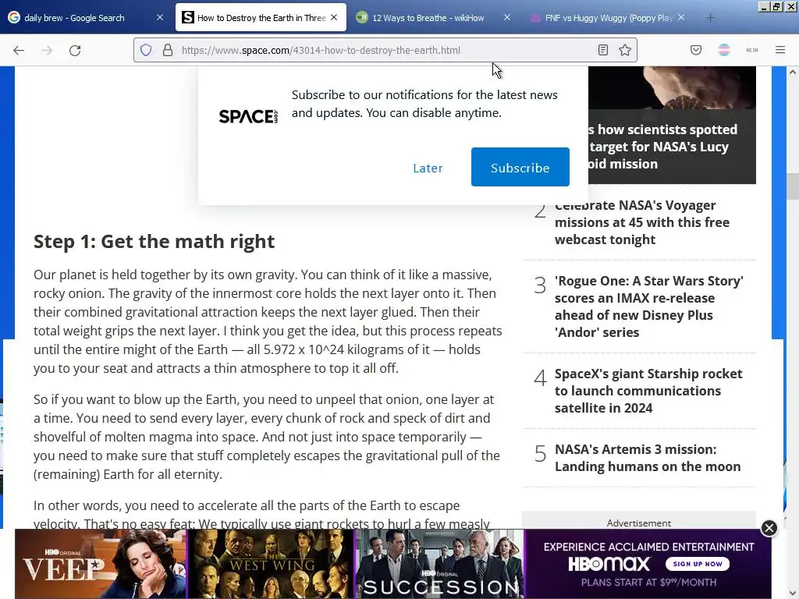Save the page to Pocket
The width and height of the screenshot is (799, 599).
696,50
